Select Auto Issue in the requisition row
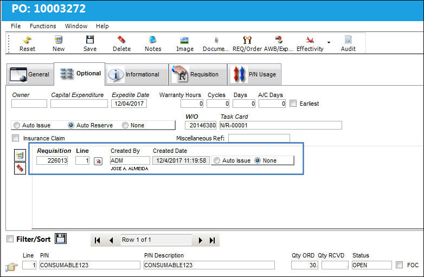 pyautogui.click(x=216, y=160)
